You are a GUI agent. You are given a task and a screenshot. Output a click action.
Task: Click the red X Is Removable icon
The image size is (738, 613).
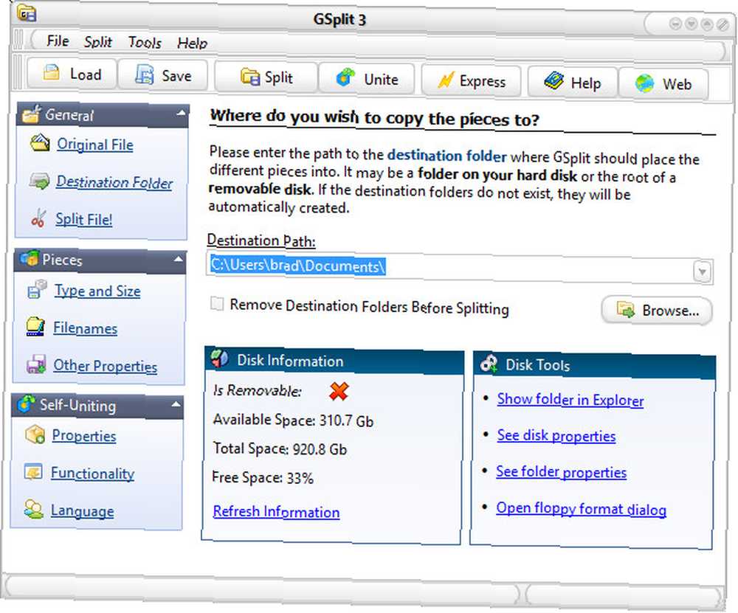(339, 391)
